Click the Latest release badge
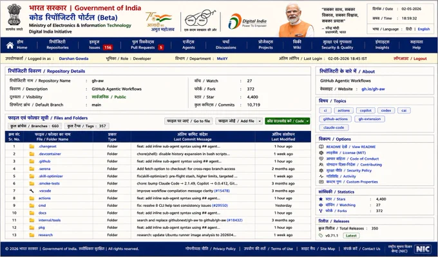The height and width of the screenshot is (257, 438). (x=351, y=236)
